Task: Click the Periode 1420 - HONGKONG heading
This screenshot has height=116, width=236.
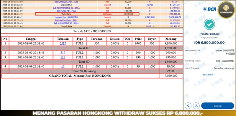Action: [92, 31]
